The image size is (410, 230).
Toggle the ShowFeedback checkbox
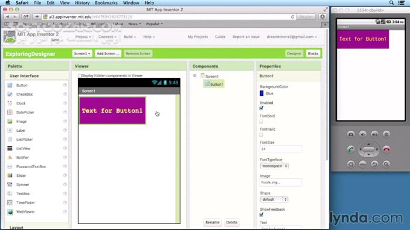tap(261, 215)
